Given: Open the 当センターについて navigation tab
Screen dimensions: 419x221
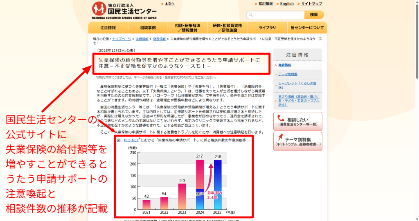Looking at the screenshot, I should coord(307,28).
